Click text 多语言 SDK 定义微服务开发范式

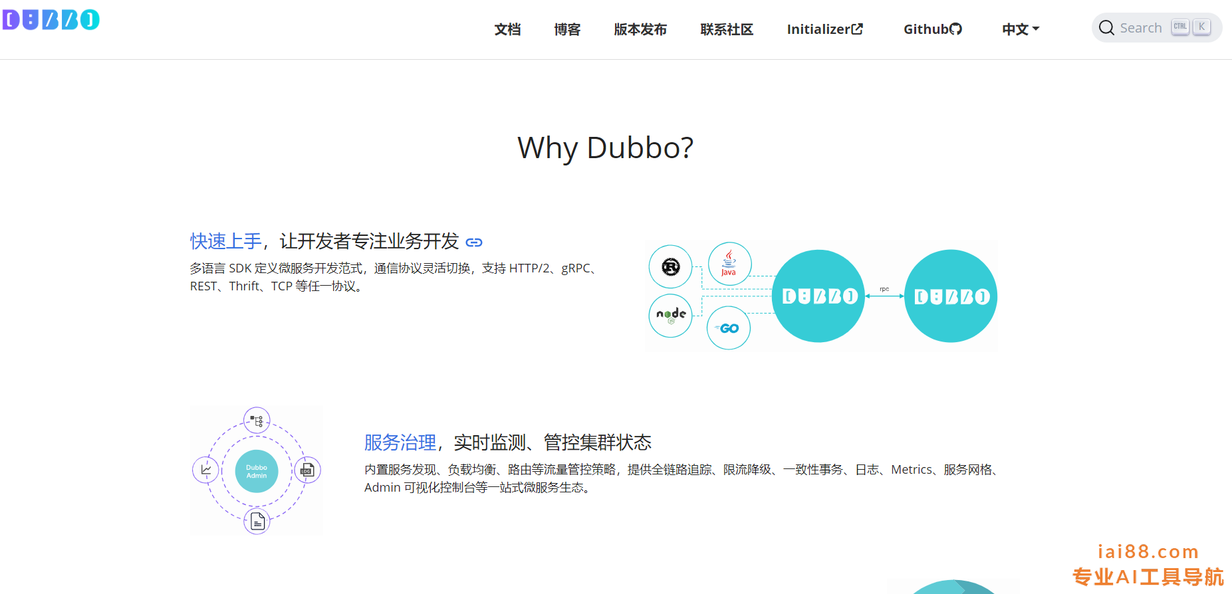pyautogui.click(x=277, y=268)
